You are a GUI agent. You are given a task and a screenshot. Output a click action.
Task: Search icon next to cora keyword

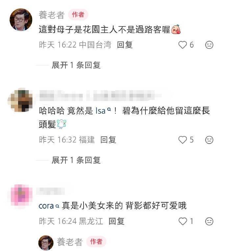pyautogui.click(x=57, y=206)
